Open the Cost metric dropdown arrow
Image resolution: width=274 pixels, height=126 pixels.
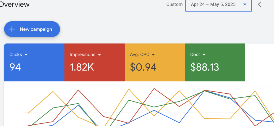(204, 55)
